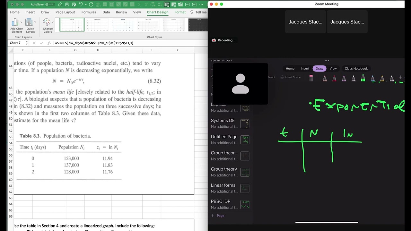Expand the Add Chart Element dropdown arrow
The height and width of the screenshot is (231, 411).
(21, 22)
